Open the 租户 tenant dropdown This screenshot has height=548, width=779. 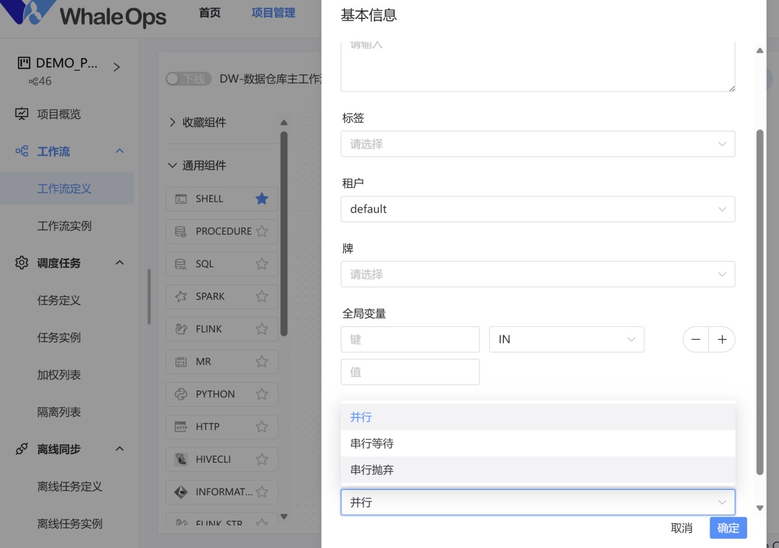point(538,209)
